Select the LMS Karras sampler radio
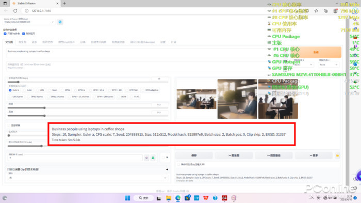The height and width of the screenshot is (203, 361). tap(10, 97)
